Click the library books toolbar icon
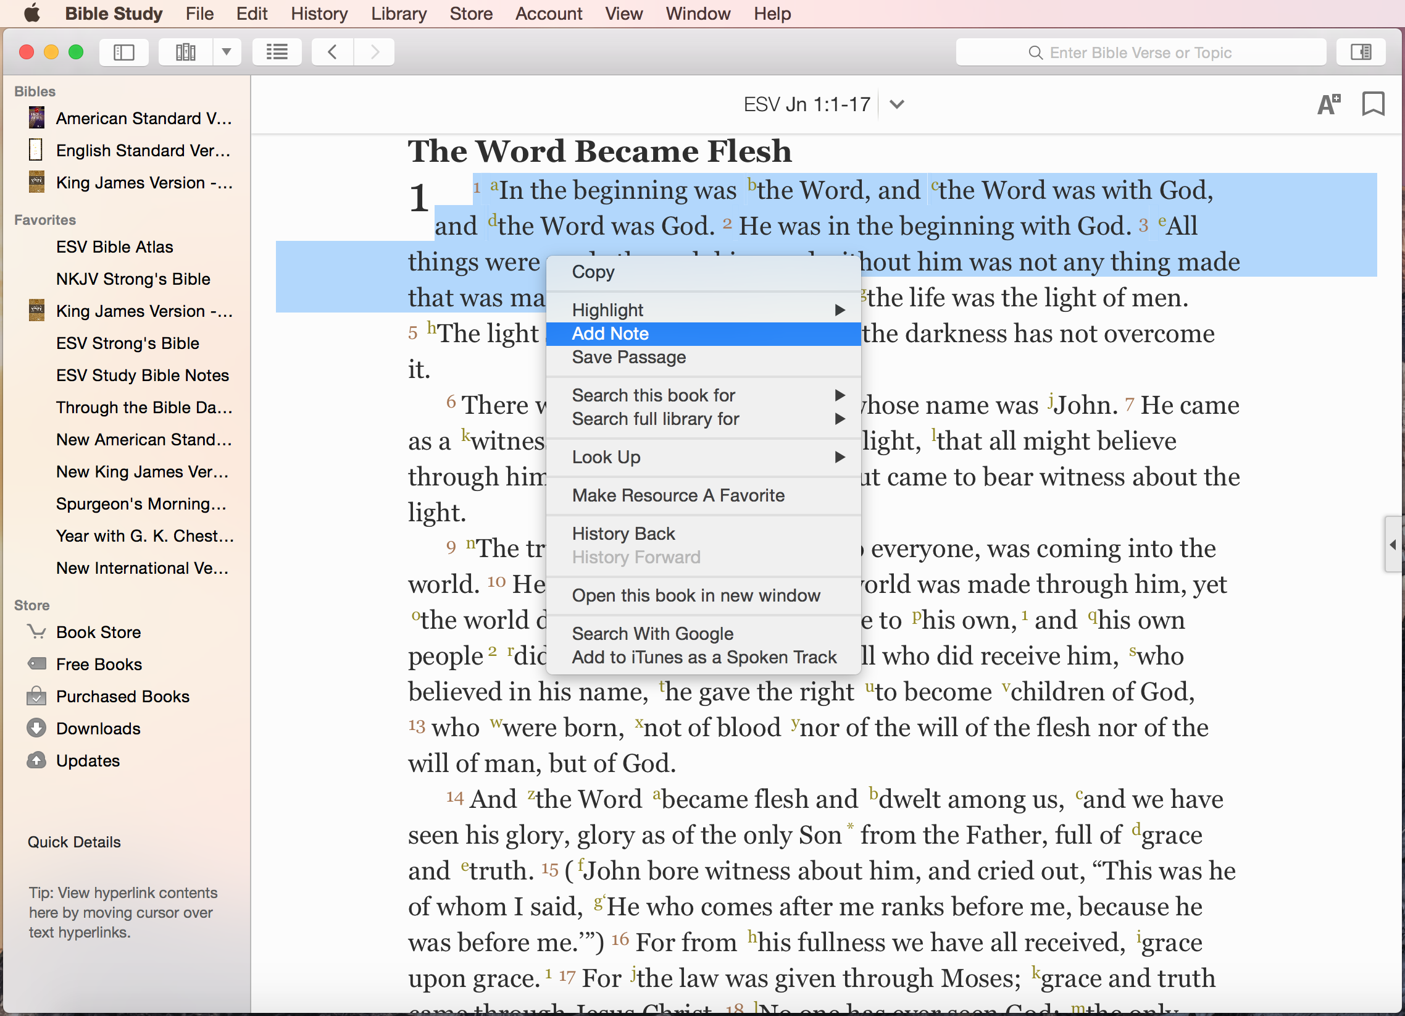The height and width of the screenshot is (1016, 1405). (185, 52)
